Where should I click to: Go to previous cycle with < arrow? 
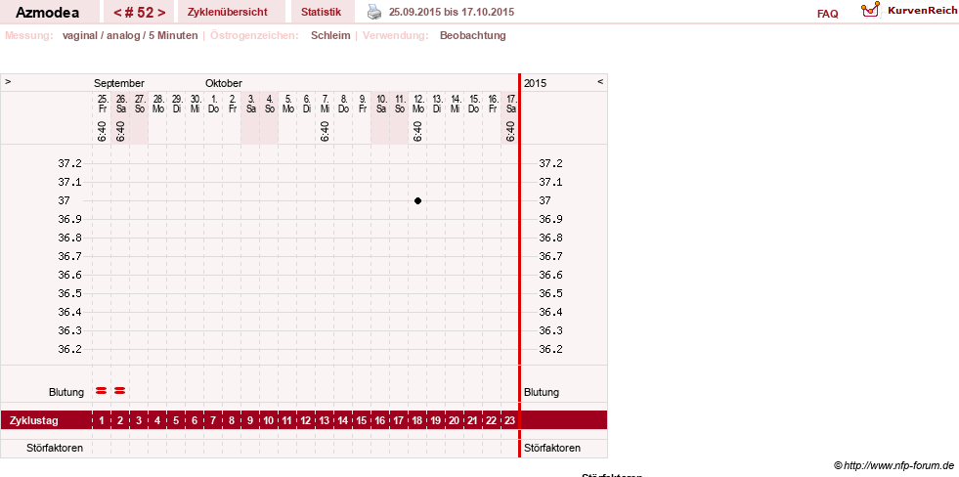(x=116, y=13)
